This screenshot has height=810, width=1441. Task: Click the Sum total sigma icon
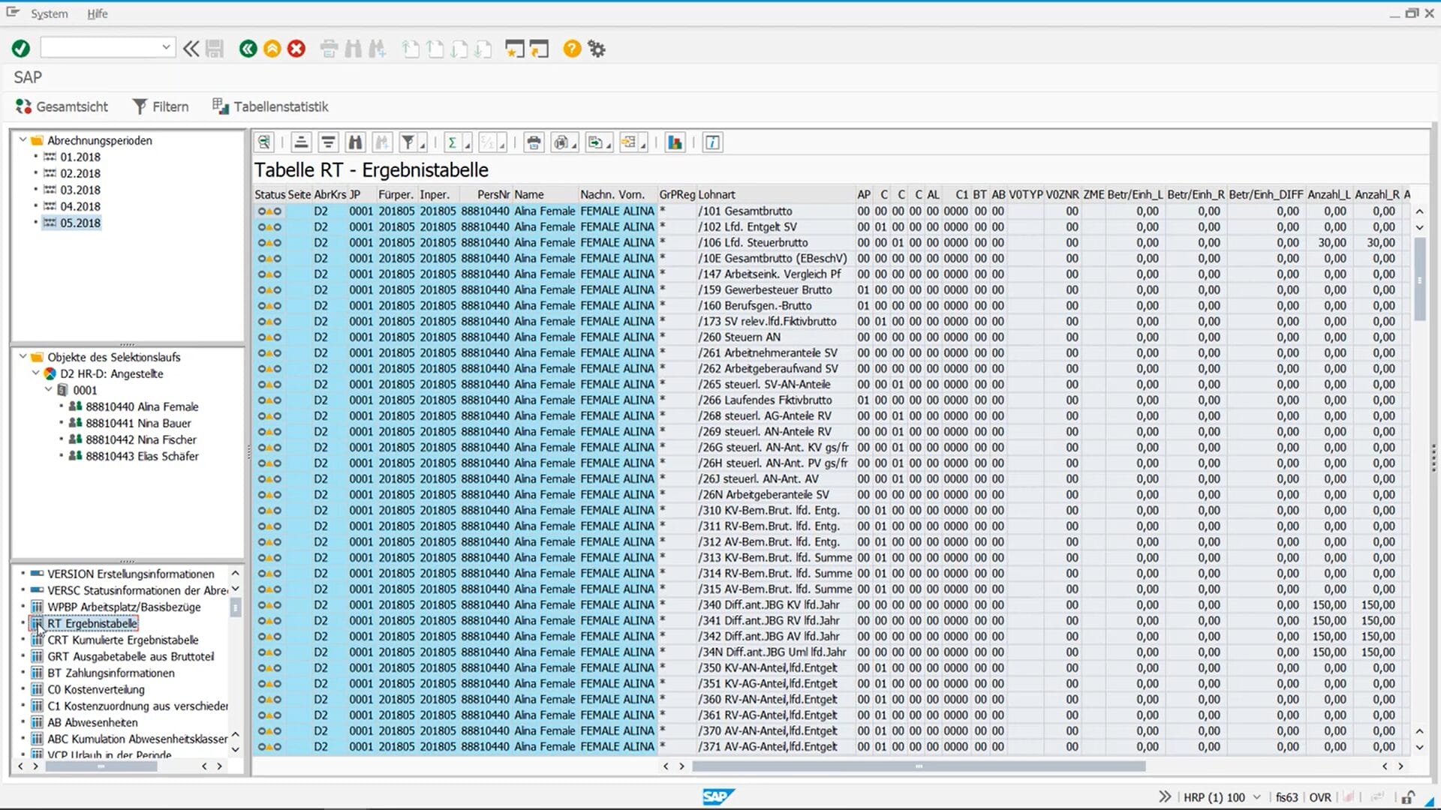click(452, 142)
